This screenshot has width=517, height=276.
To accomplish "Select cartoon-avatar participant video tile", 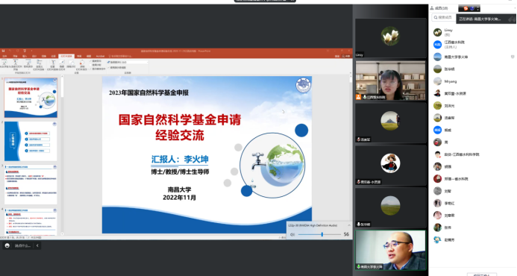I will [x=390, y=165].
